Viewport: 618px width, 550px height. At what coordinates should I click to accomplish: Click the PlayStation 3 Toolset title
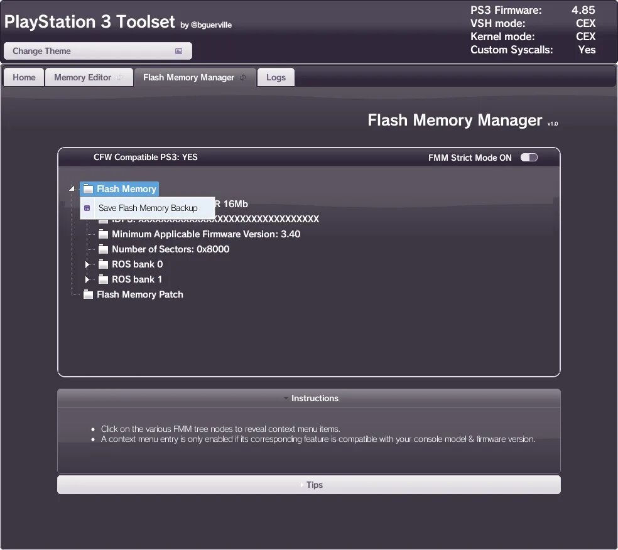tap(89, 22)
